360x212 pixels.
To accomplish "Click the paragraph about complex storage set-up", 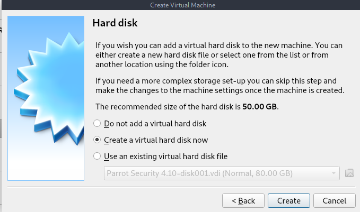I will 220,86.
